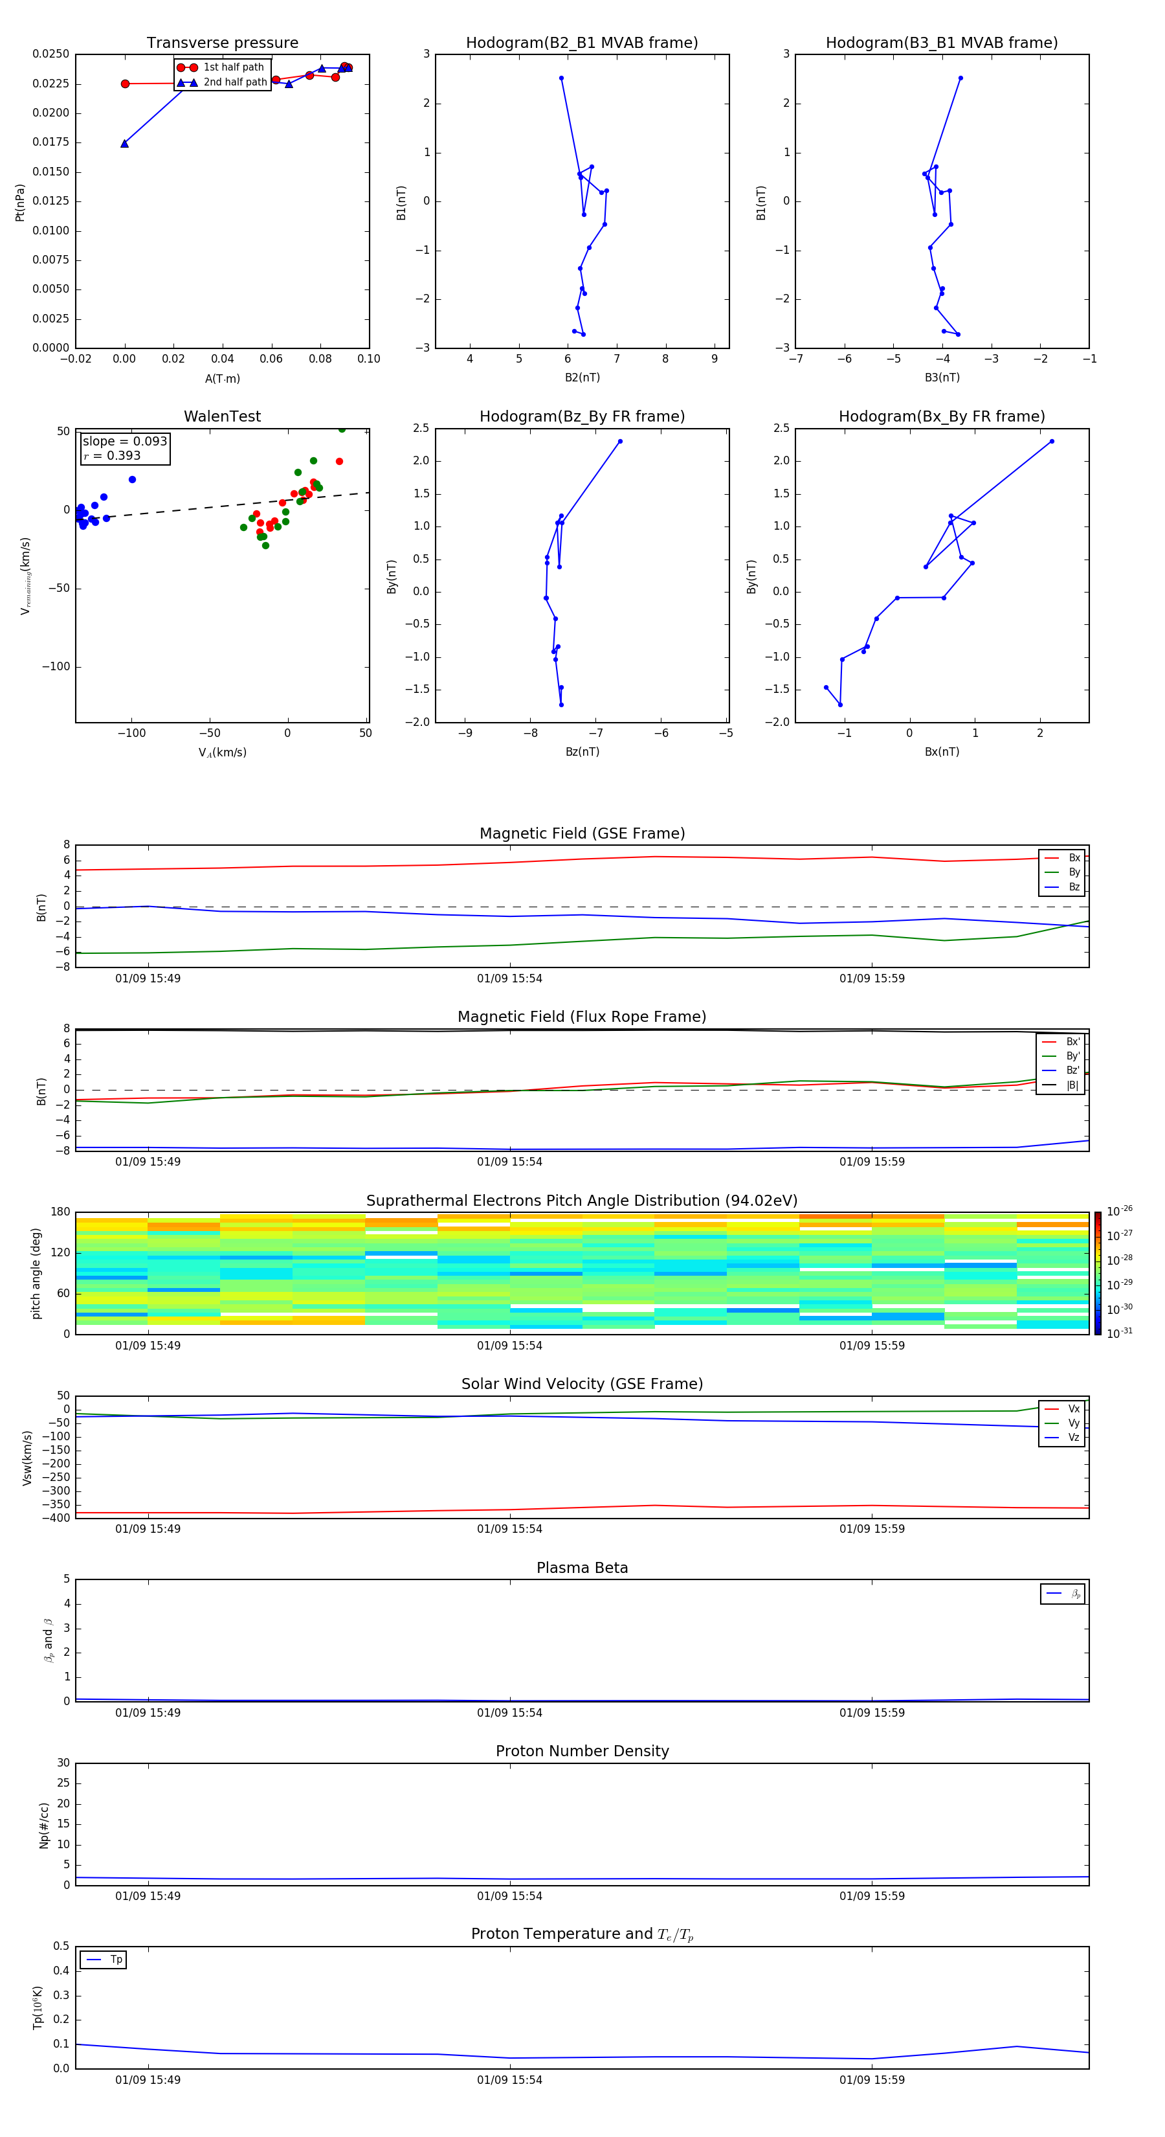
Task: Click 'Vz' in the solar wind legend
Action: point(1074,1438)
